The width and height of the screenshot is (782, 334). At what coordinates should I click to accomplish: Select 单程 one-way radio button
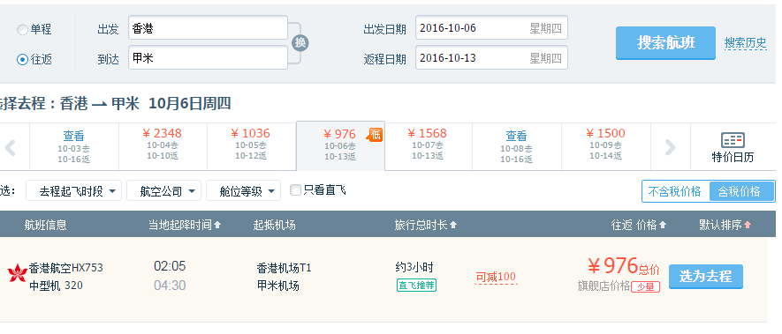[22, 30]
